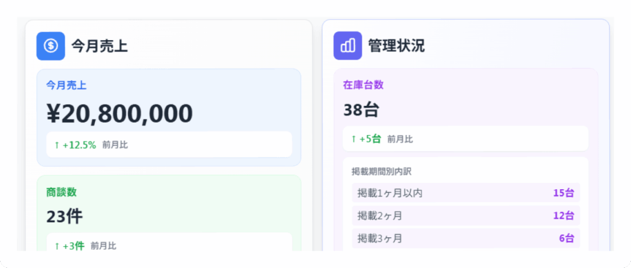The width and height of the screenshot is (631, 268).
Task: Click the purple bar chart icon
Action: click(x=348, y=46)
